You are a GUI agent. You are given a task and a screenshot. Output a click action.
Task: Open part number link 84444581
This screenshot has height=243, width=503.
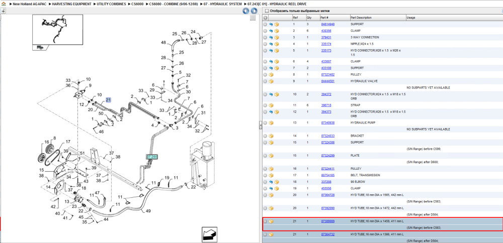coord(328,81)
